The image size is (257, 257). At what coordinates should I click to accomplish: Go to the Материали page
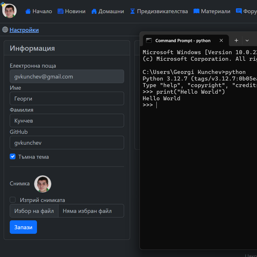(215, 11)
